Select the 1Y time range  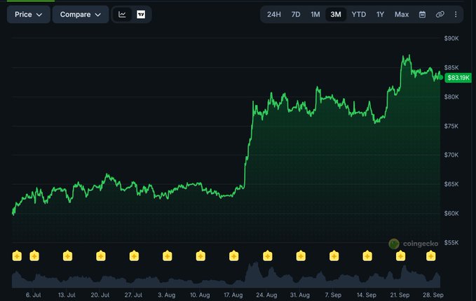(380, 15)
